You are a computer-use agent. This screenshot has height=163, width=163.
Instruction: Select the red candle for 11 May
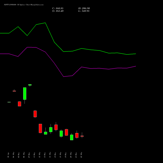coord(35,114)
